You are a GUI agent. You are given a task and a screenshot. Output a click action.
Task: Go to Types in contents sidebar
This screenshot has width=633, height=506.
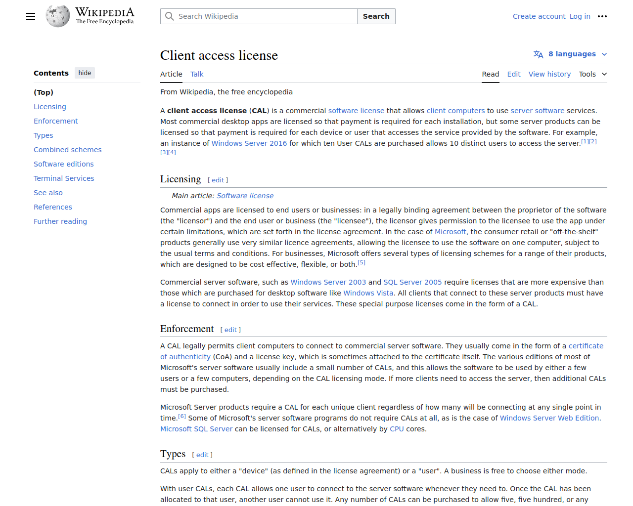(44, 135)
